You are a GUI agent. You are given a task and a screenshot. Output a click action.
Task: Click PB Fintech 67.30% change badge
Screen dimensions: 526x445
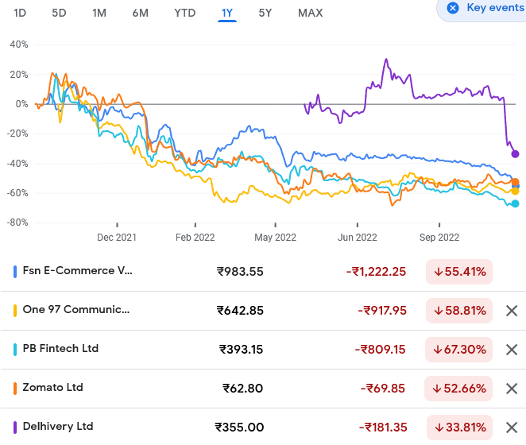pyautogui.click(x=459, y=350)
